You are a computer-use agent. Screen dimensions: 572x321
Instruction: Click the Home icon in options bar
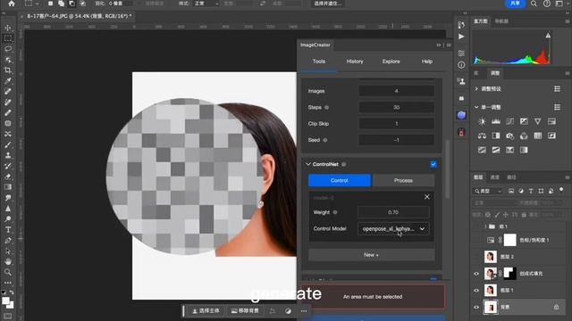coord(12,4)
